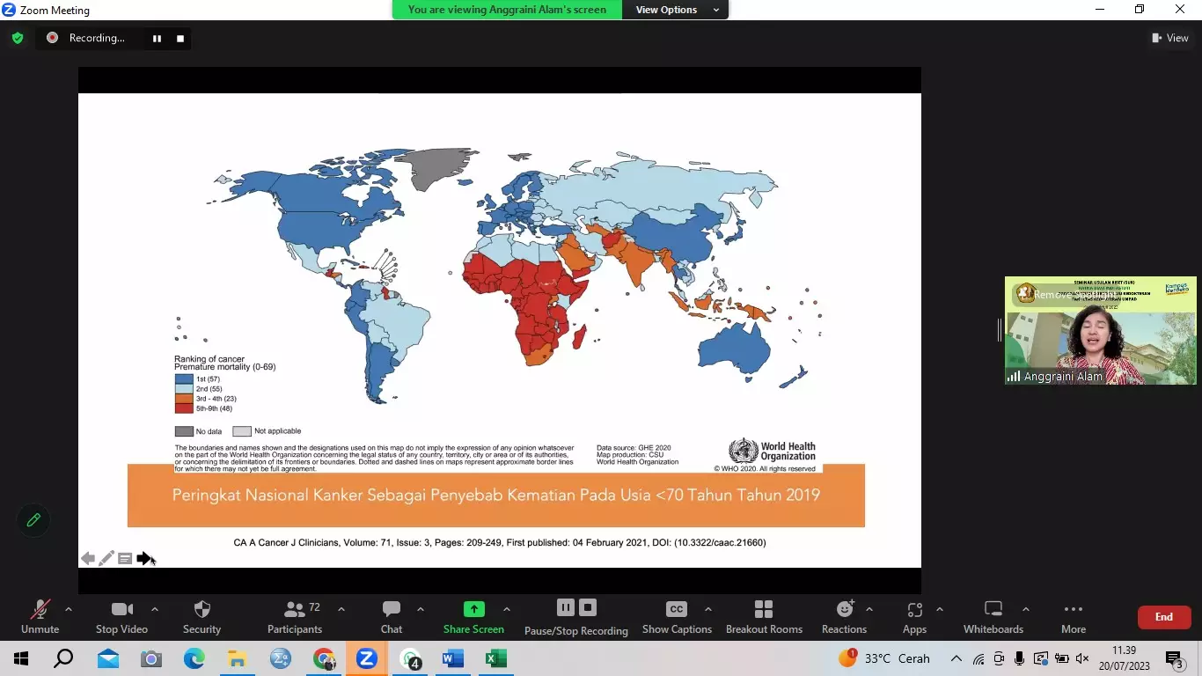Pause the recording in the top bar
The height and width of the screenshot is (676, 1202).
158,38
